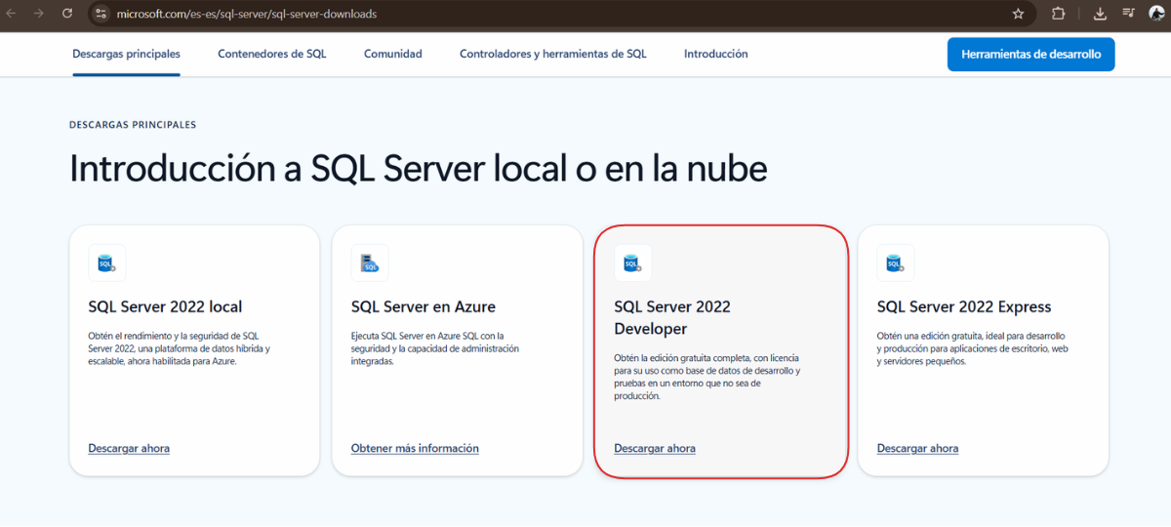The height and width of the screenshot is (527, 1171).
Task: Click the browser back arrow
Action: pyautogui.click(x=12, y=14)
